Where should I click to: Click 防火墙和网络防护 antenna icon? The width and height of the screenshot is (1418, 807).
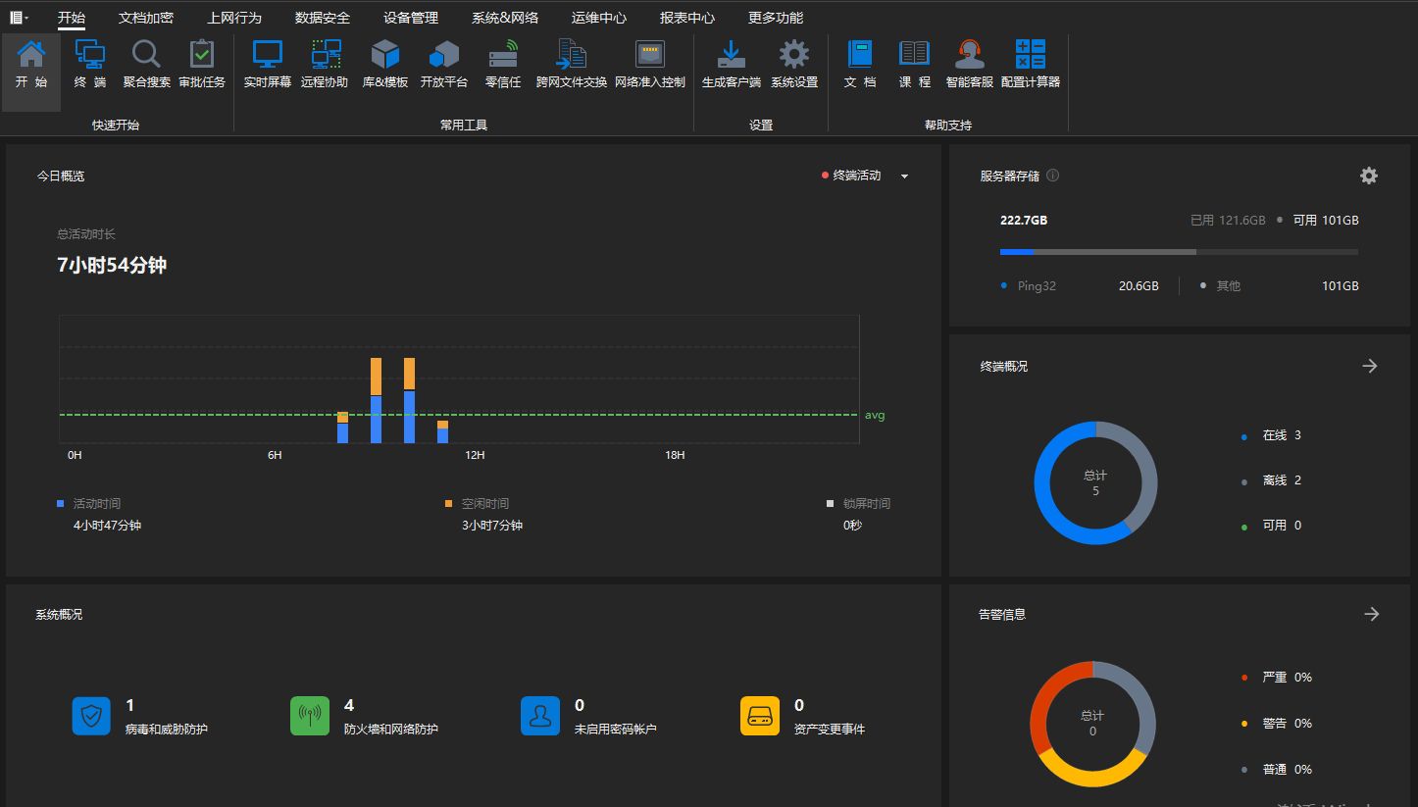[x=310, y=716]
